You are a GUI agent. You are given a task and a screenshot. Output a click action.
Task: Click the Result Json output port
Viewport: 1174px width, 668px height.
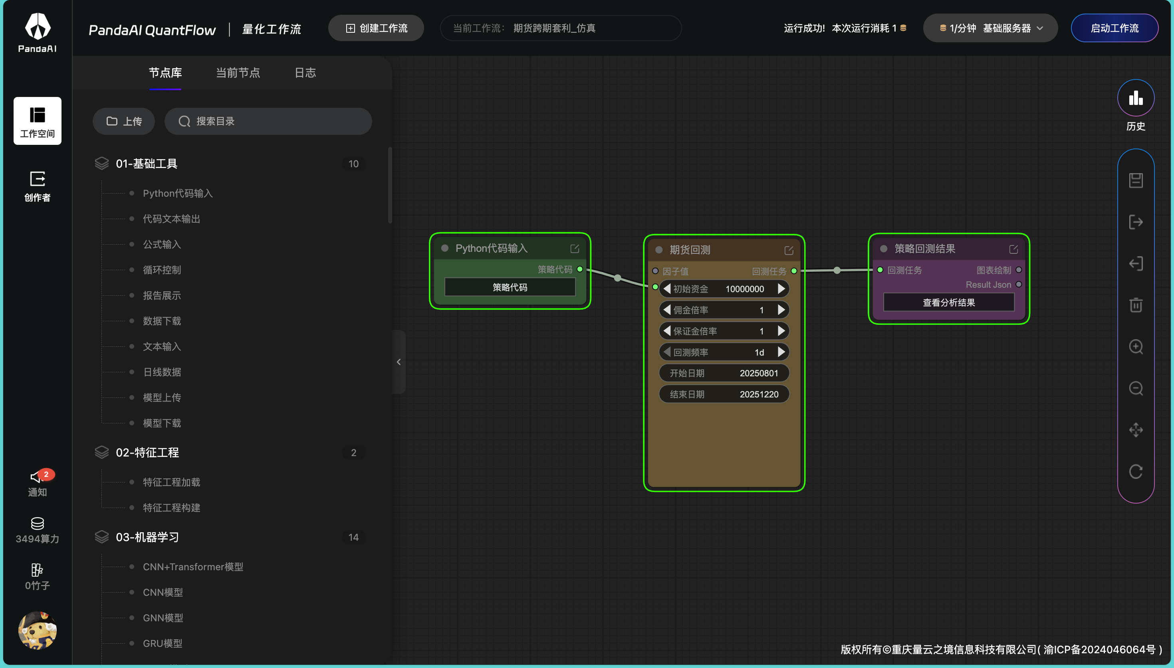pos(1018,285)
